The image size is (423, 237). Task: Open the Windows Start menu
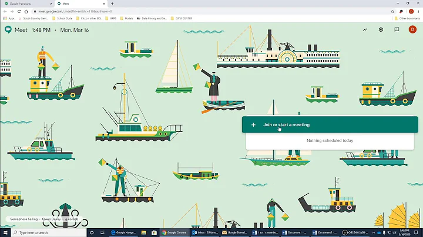click(x=5, y=232)
